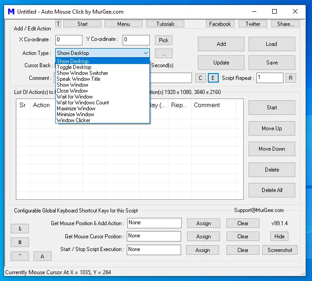Click the Delete All button
The width and height of the screenshot is (312, 281).
(x=272, y=190)
